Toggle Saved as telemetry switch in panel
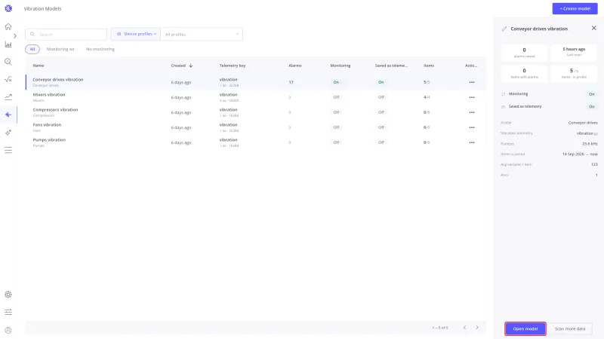The height and width of the screenshot is (339, 604). click(591, 107)
